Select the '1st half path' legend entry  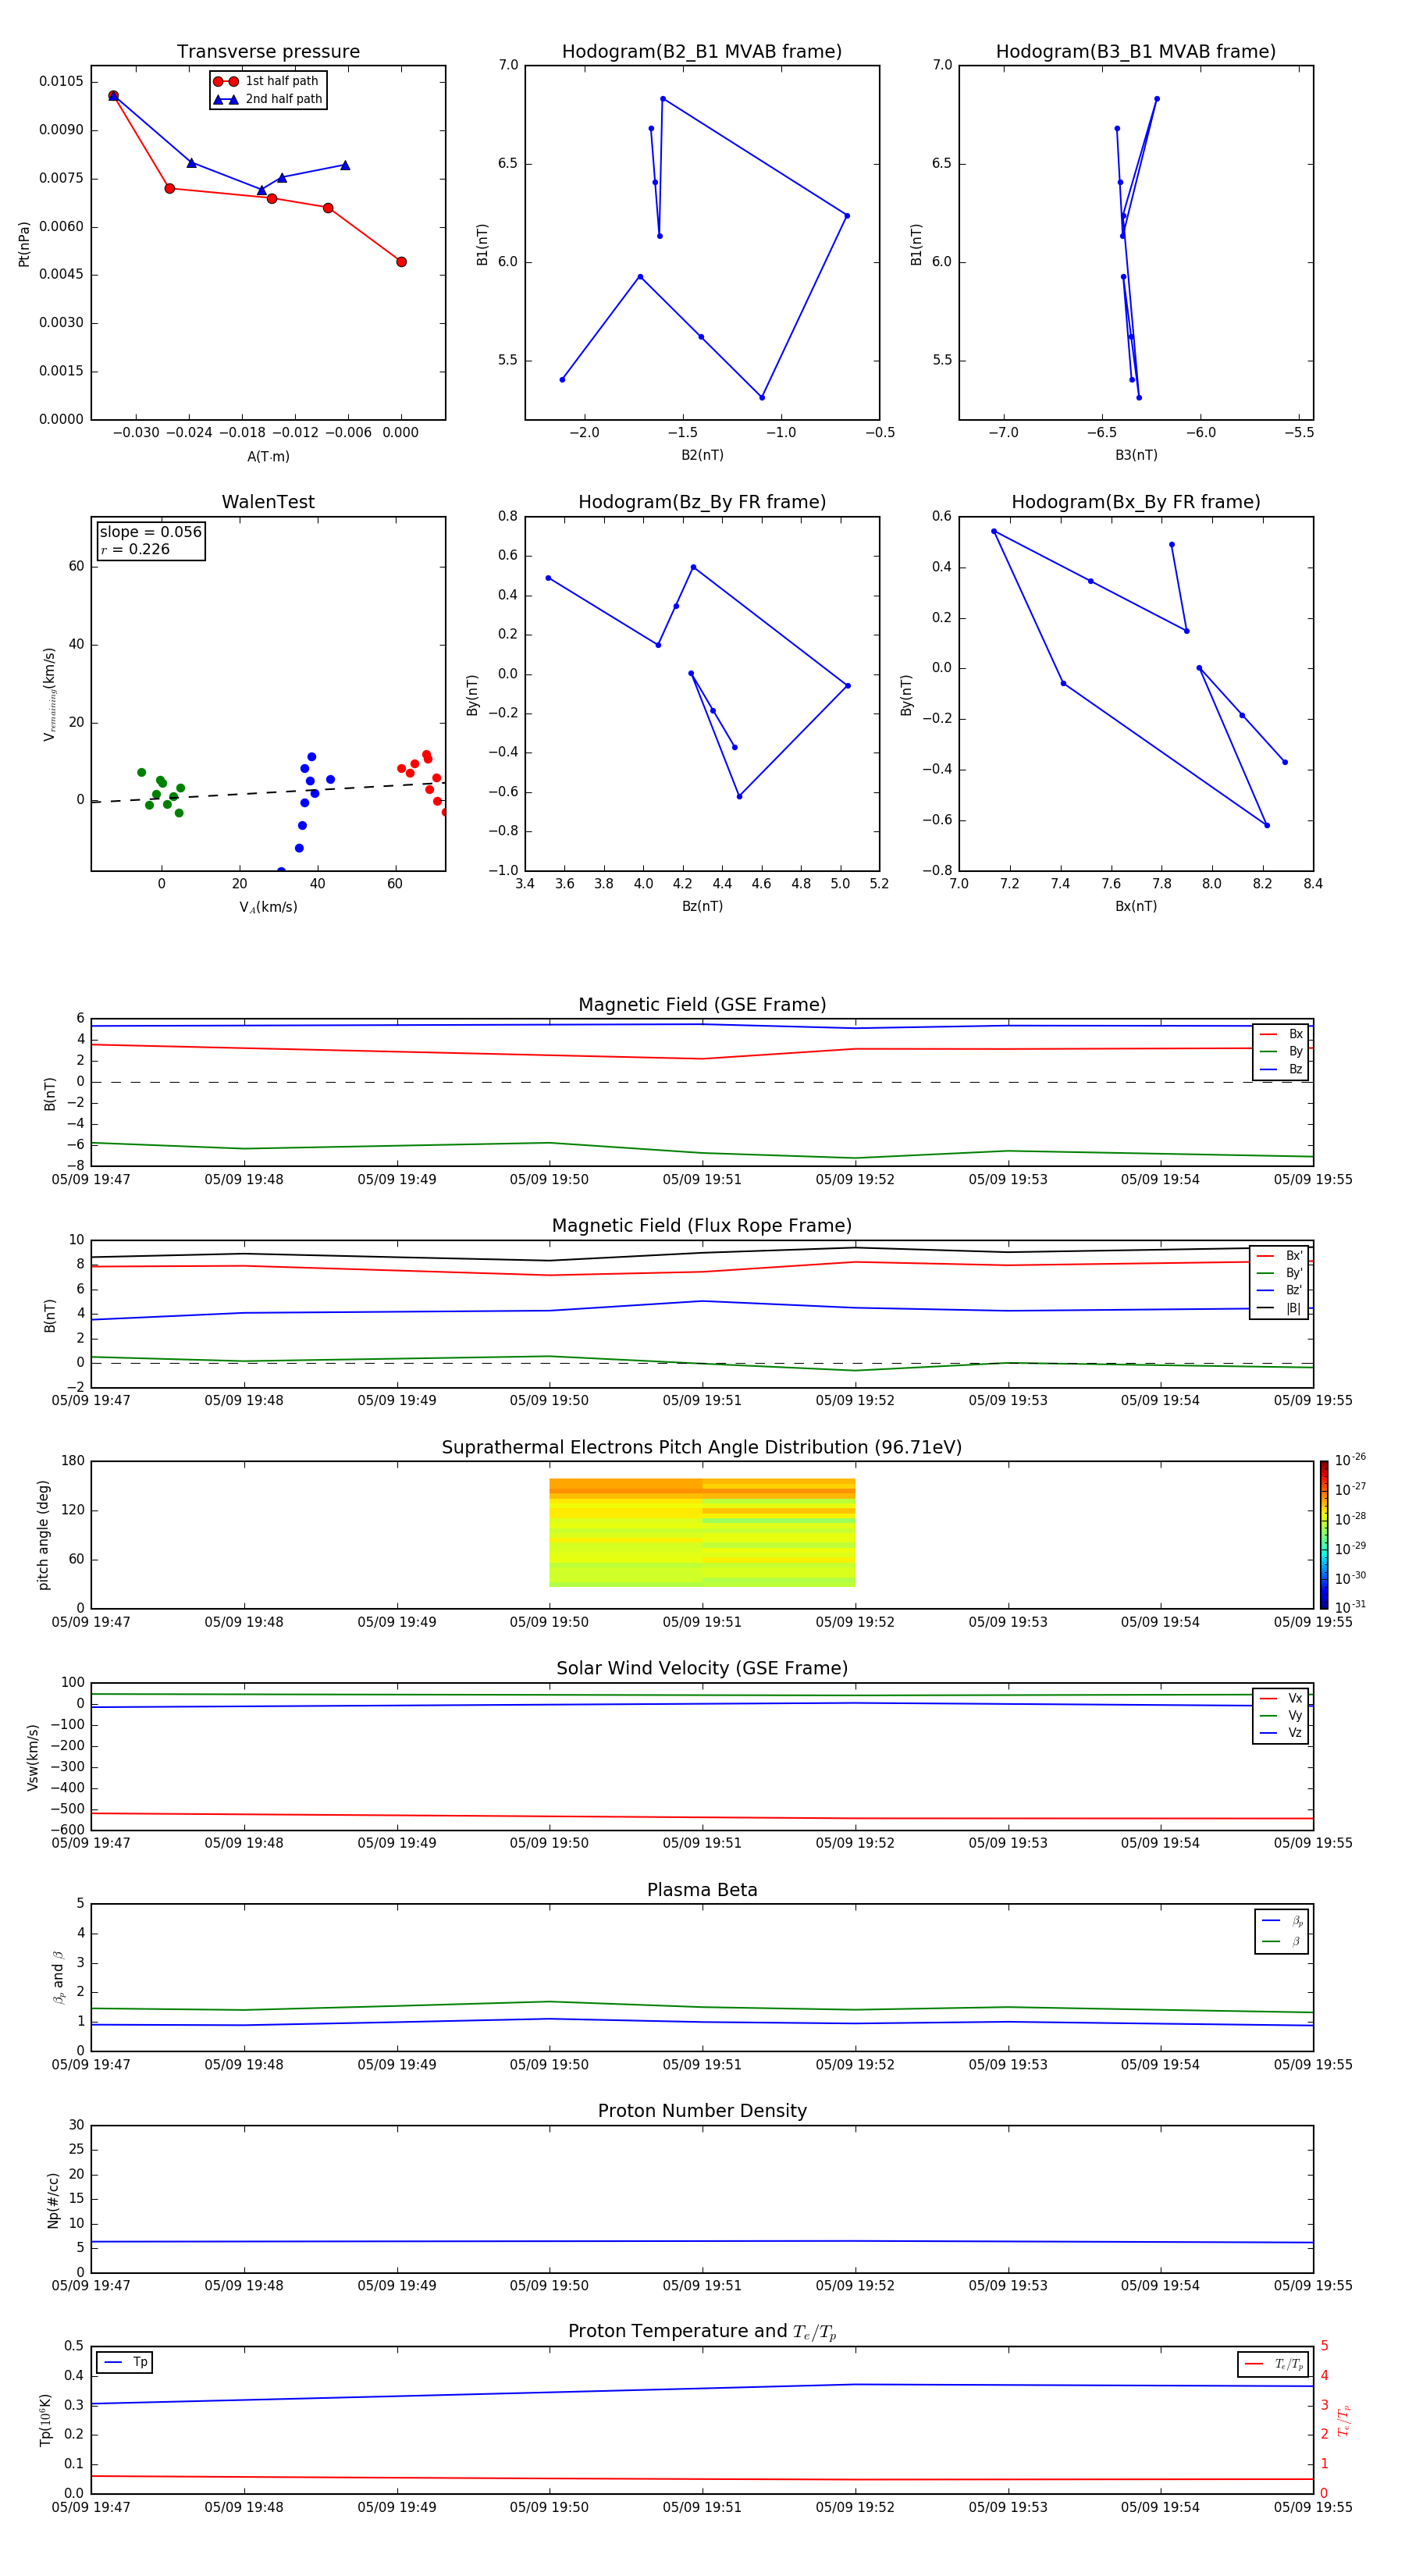pyautogui.click(x=266, y=81)
